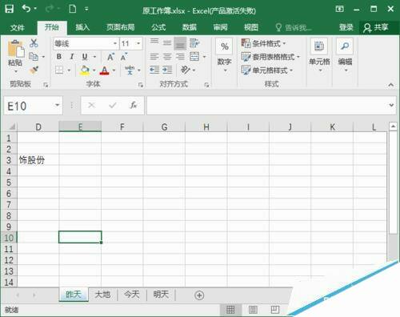400x317 pixels.
Task: Click the Increase Indent icon
Action: 167,70
